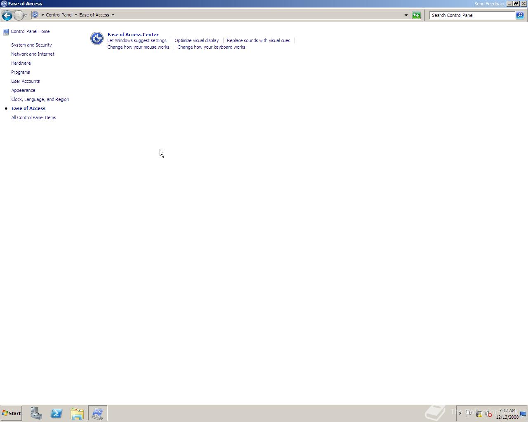Click Replace sounds with visual cues

258,40
